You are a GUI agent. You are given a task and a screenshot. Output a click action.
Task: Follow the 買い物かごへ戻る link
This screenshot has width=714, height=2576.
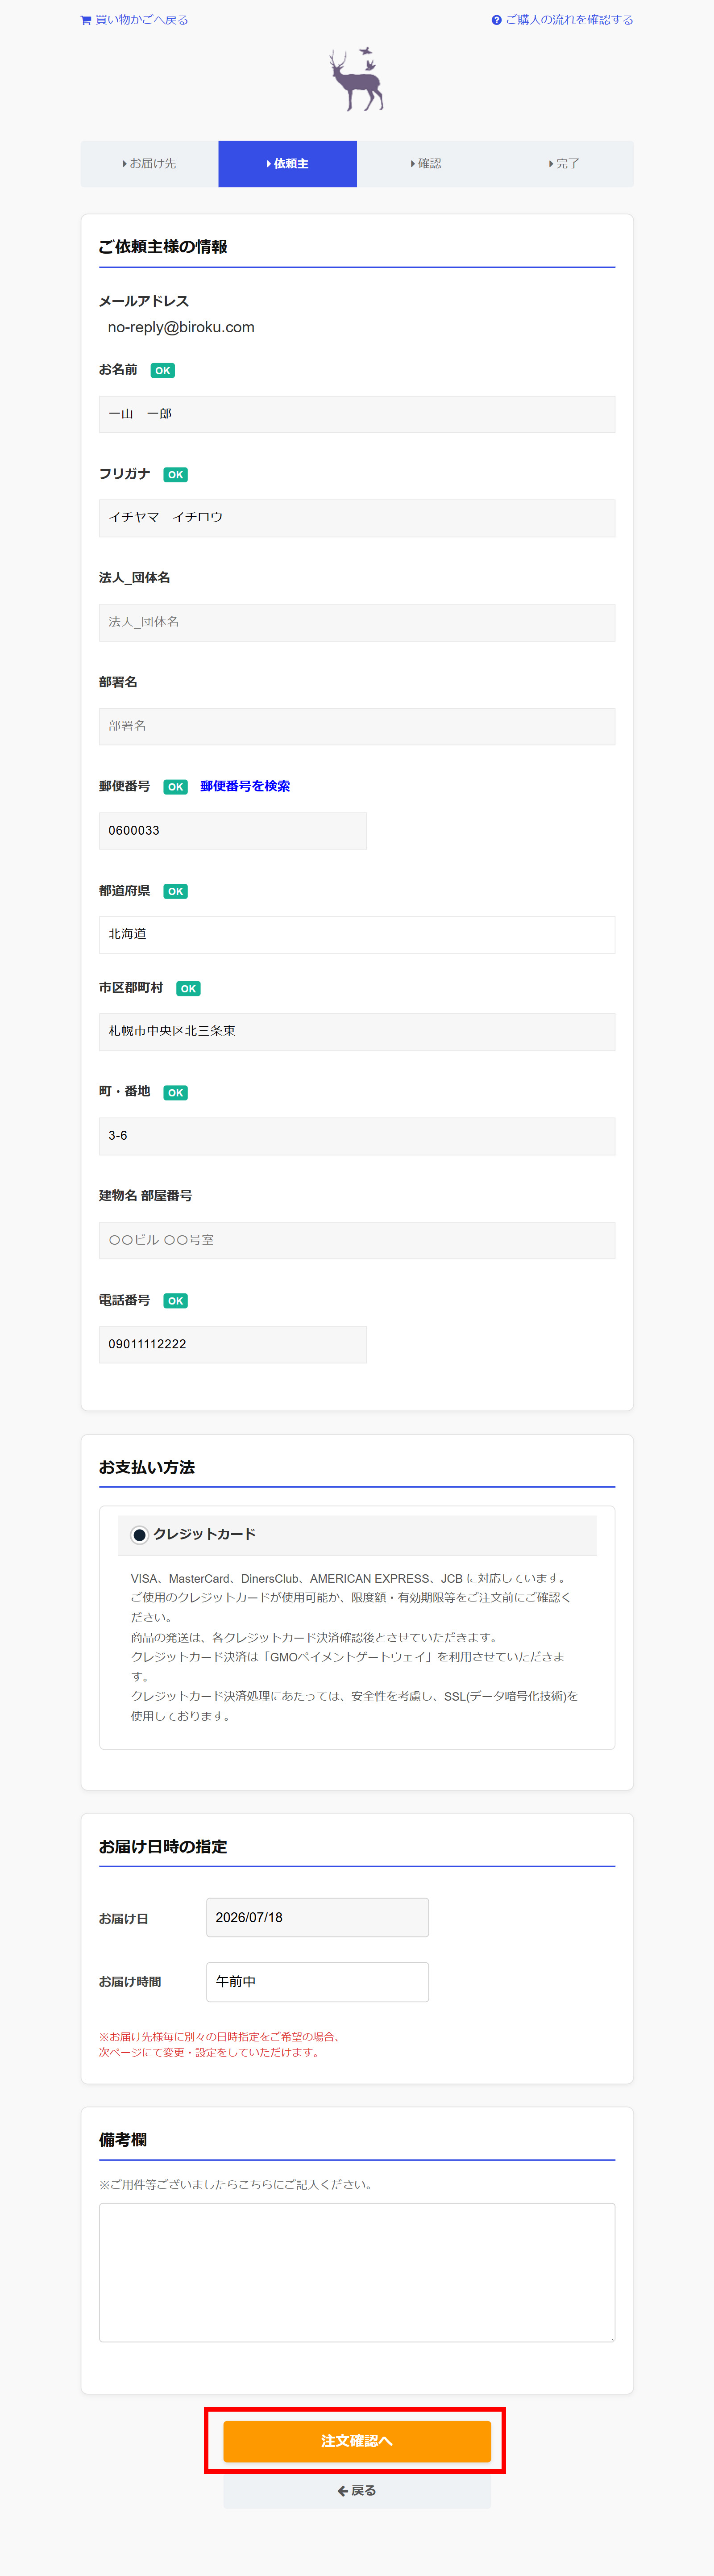coord(135,20)
